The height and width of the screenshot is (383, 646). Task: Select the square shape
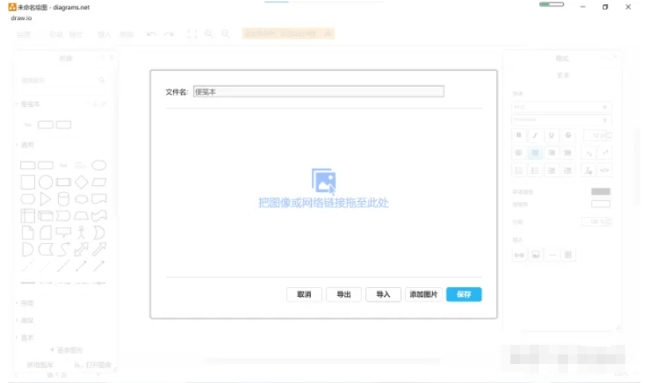28,182
